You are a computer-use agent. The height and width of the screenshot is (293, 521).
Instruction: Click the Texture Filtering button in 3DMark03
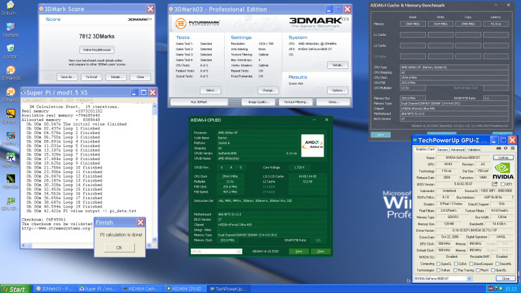tap(296, 102)
